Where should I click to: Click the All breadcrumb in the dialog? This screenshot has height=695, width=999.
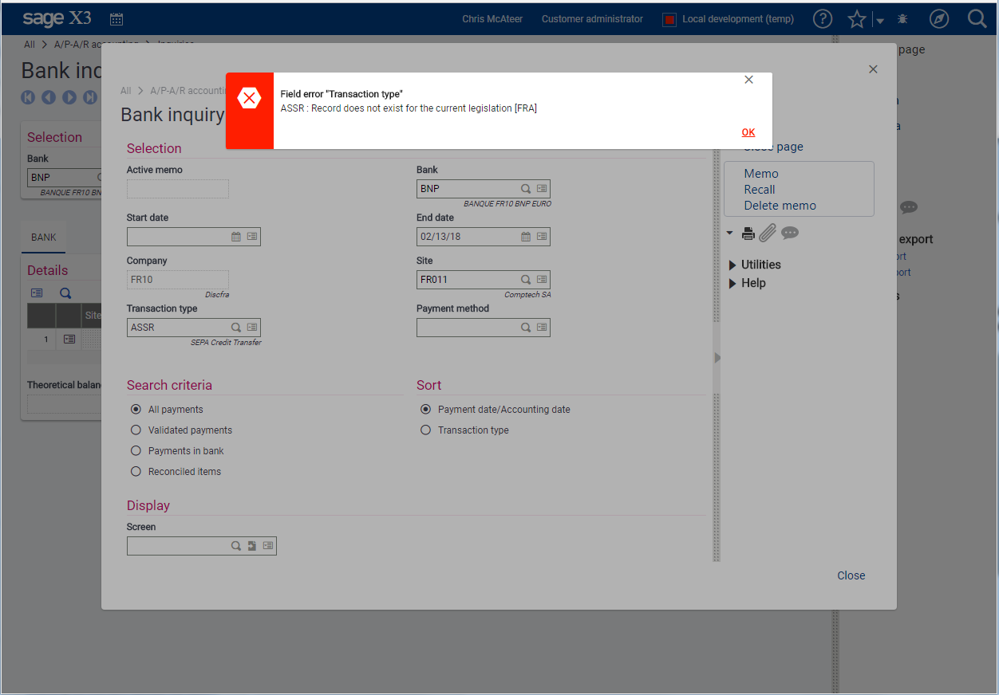[126, 91]
